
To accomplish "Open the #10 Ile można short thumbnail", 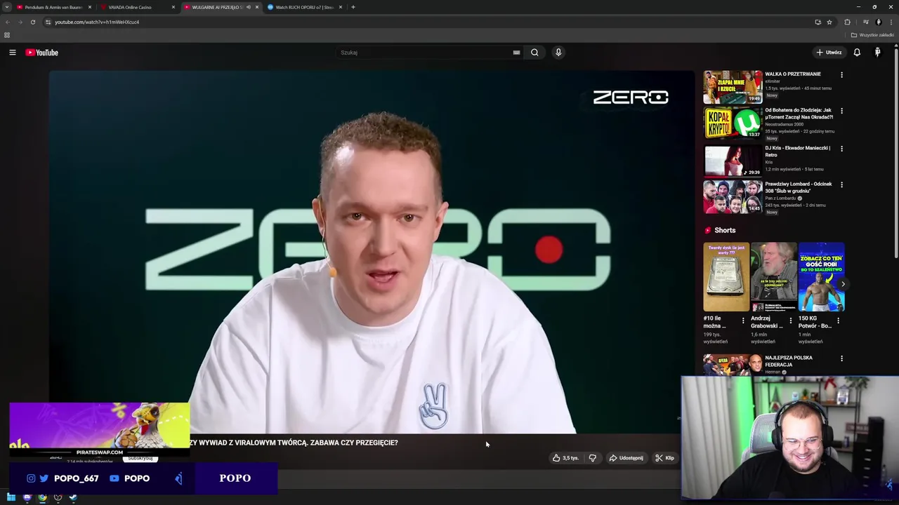I will [726, 277].
